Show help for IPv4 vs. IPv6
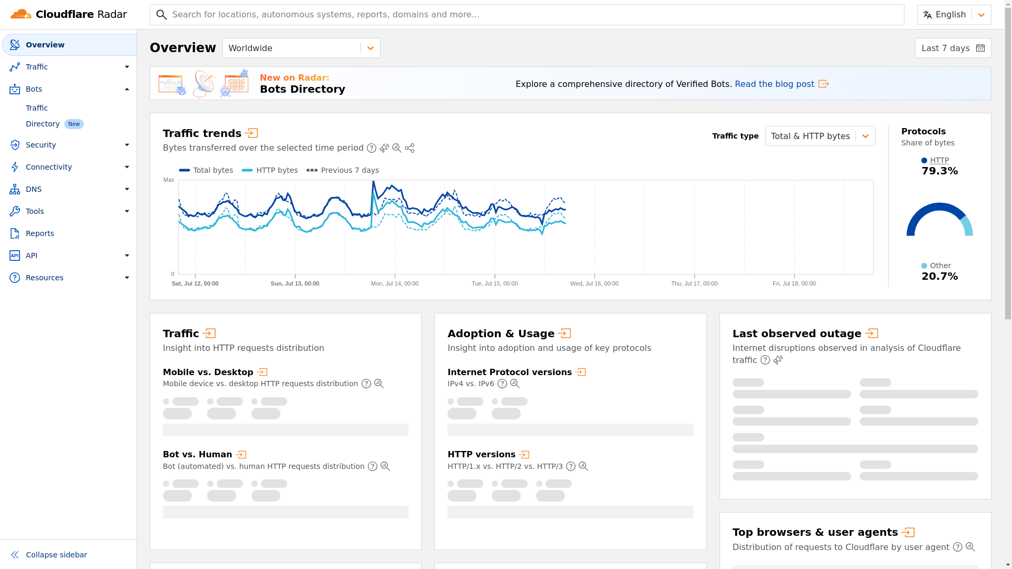This screenshot has width=1012, height=569. coord(502,384)
